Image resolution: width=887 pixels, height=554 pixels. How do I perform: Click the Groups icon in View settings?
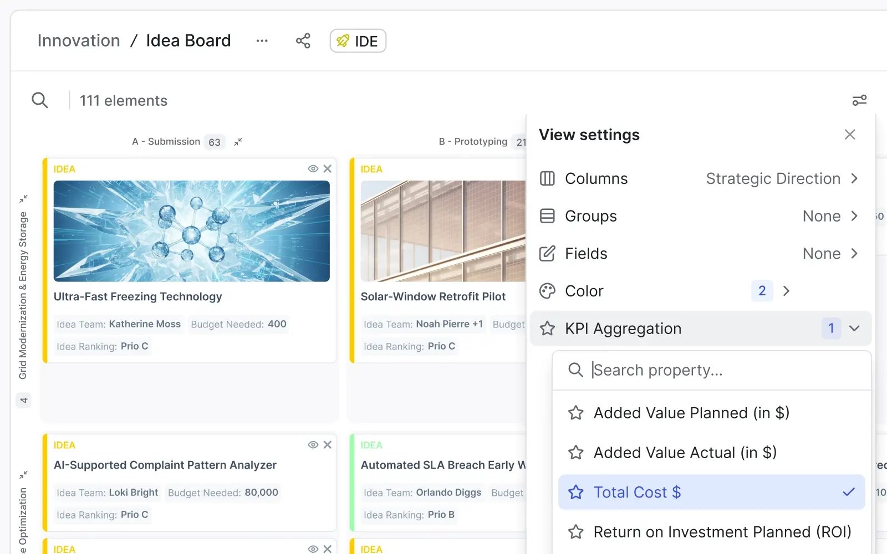pyautogui.click(x=547, y=216)
